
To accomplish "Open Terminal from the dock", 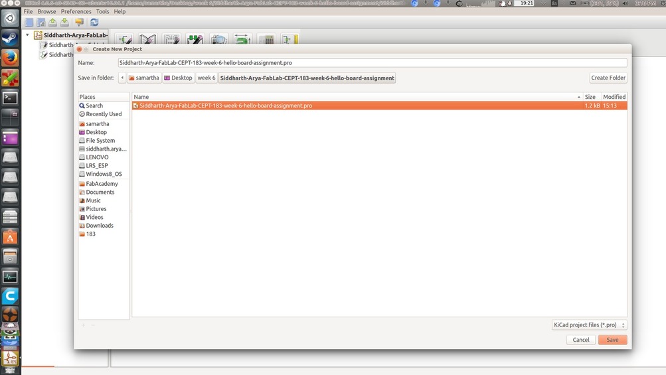I will (x=10, y=98).
